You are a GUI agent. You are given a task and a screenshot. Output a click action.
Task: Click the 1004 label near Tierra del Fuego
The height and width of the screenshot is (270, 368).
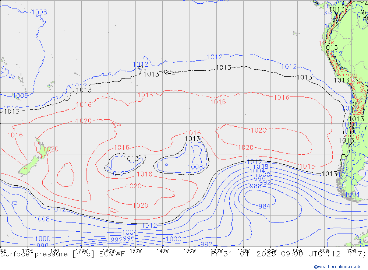point(352,194)
